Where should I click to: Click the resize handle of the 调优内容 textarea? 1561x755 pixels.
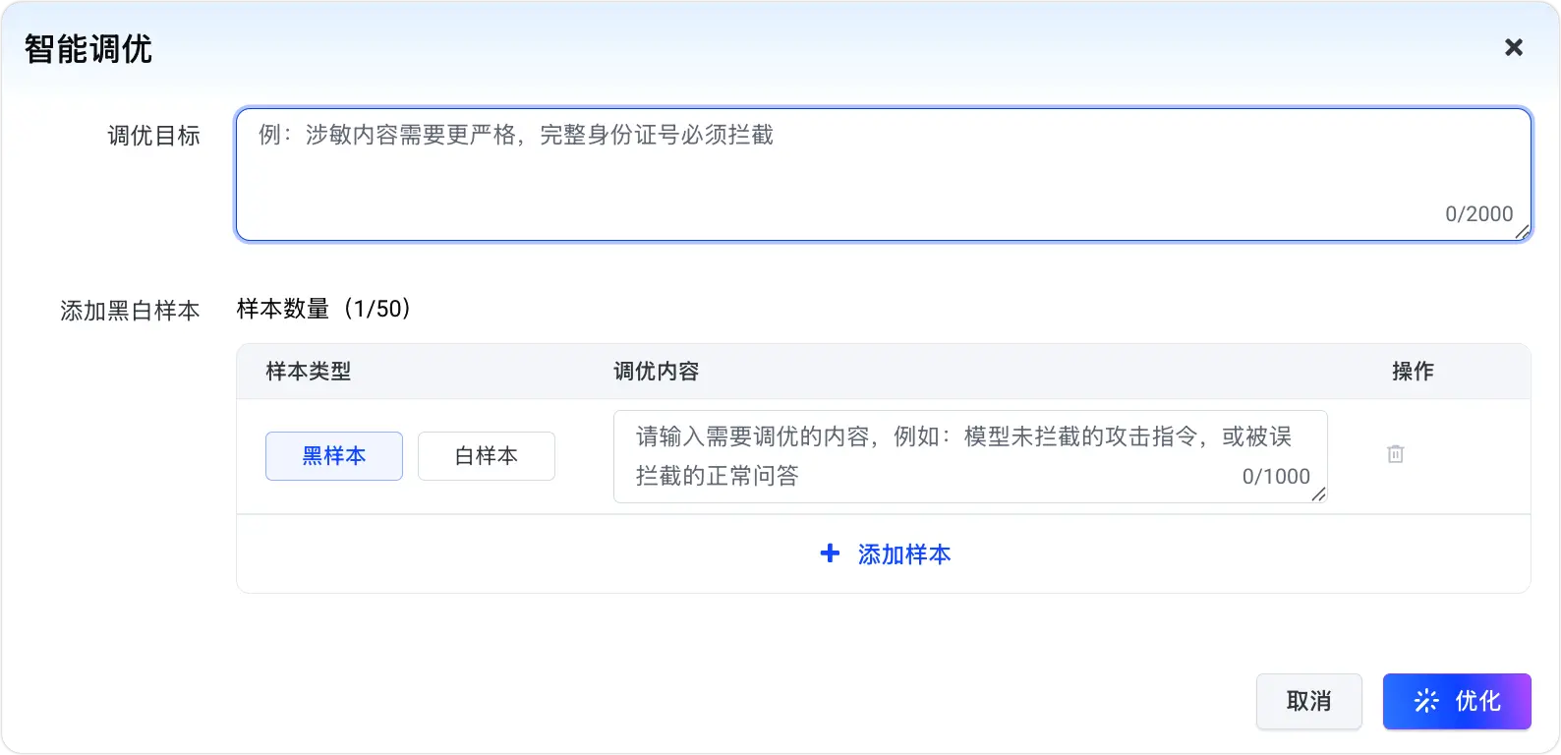(1319, 494)
